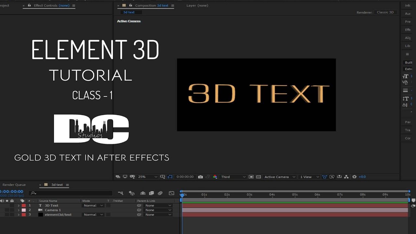Click the pick whip icon for 3D Text layer
Screen dimensions: 416x234
pyautogui.click(x=139, y=205)
